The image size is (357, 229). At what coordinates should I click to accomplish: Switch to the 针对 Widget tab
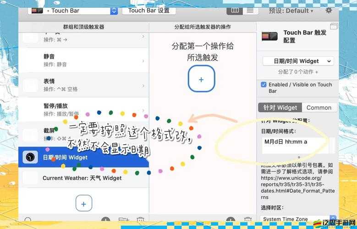(x=280, y=108)
